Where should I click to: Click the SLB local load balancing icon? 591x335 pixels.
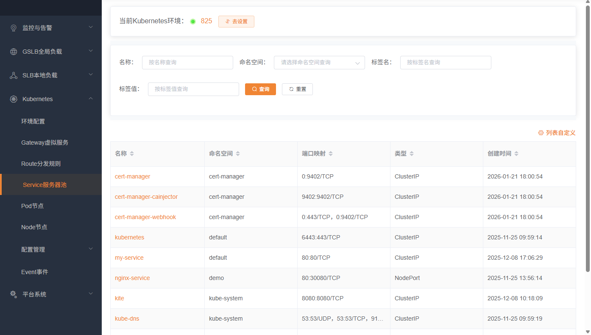coord(14,75)
